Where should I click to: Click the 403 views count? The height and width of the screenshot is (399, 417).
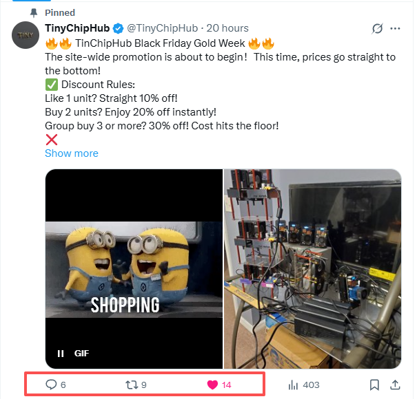point(311,385)
